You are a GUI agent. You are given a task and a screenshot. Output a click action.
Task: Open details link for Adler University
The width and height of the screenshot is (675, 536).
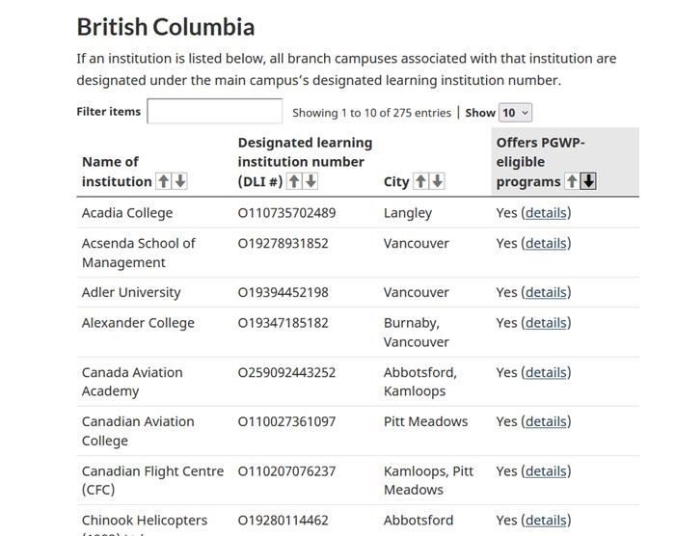pos(546,292)
